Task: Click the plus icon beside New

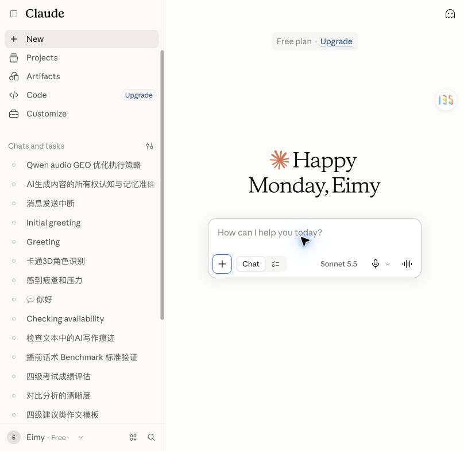Action: tap(14, 39)
